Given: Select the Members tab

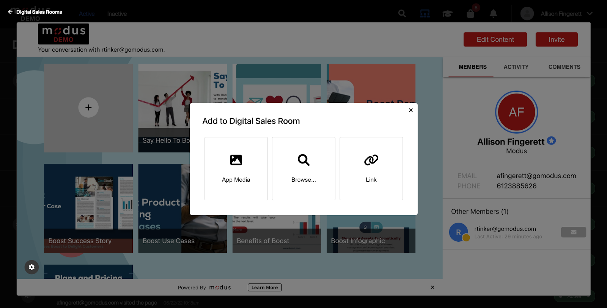Looking at the screenshot, I should (472, 67).
